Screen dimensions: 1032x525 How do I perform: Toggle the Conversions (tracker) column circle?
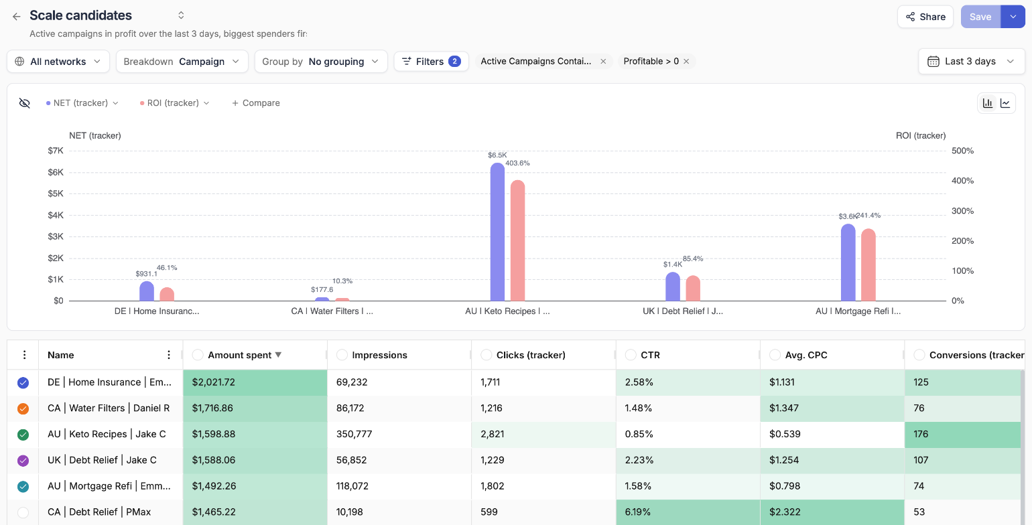(x=919, y=355)
